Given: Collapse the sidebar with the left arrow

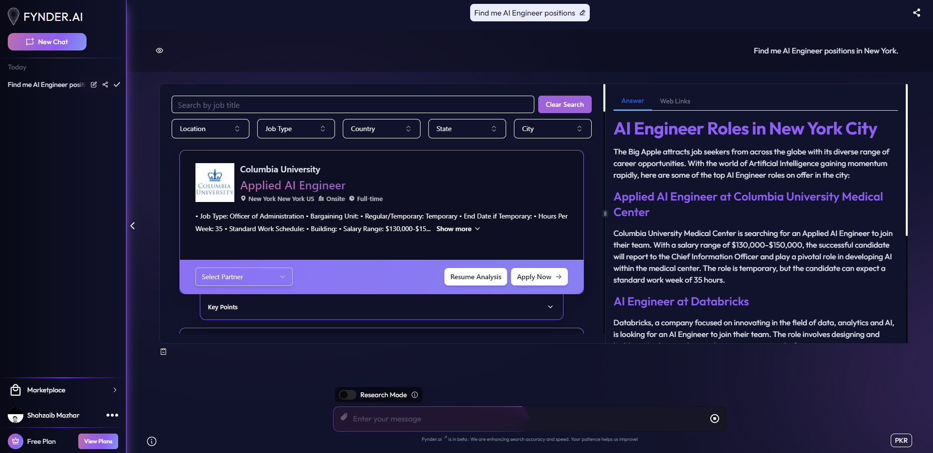Looking at the screenshot, I should pyautogui.click(x=133, y=226).
